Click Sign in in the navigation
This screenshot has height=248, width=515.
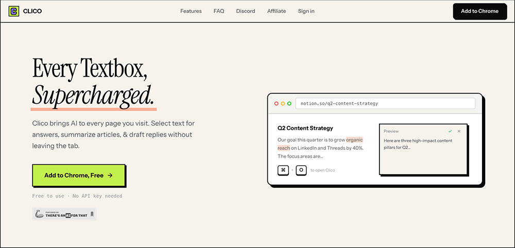(306, 11)
